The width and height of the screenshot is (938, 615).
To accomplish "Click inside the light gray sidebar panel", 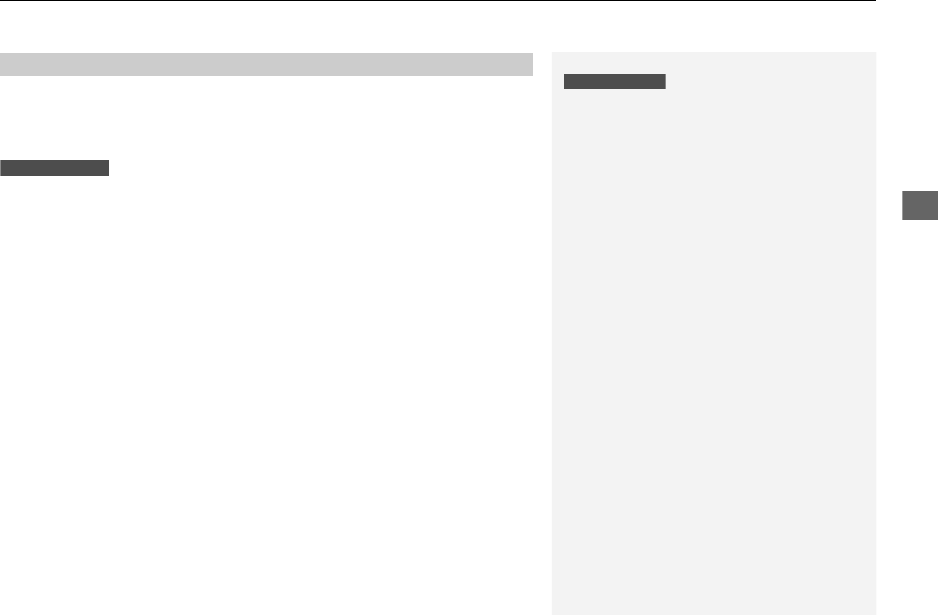I will tap(713, 347).
